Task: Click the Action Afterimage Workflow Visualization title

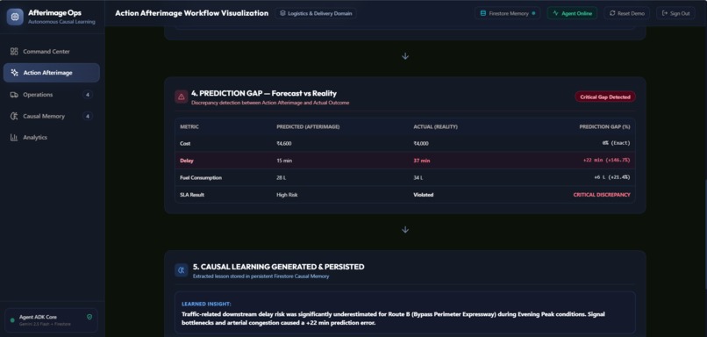Action: (x=191, y=13)
